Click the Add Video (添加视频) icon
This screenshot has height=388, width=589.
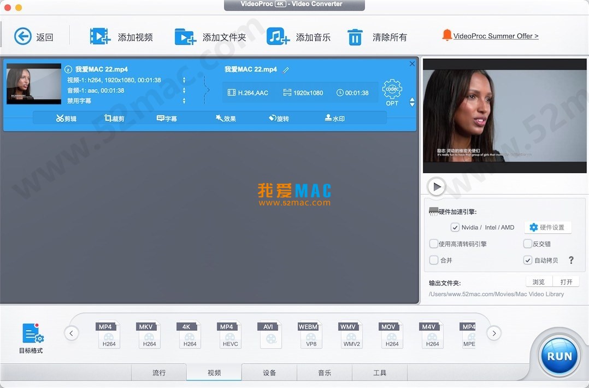point(100,37)
